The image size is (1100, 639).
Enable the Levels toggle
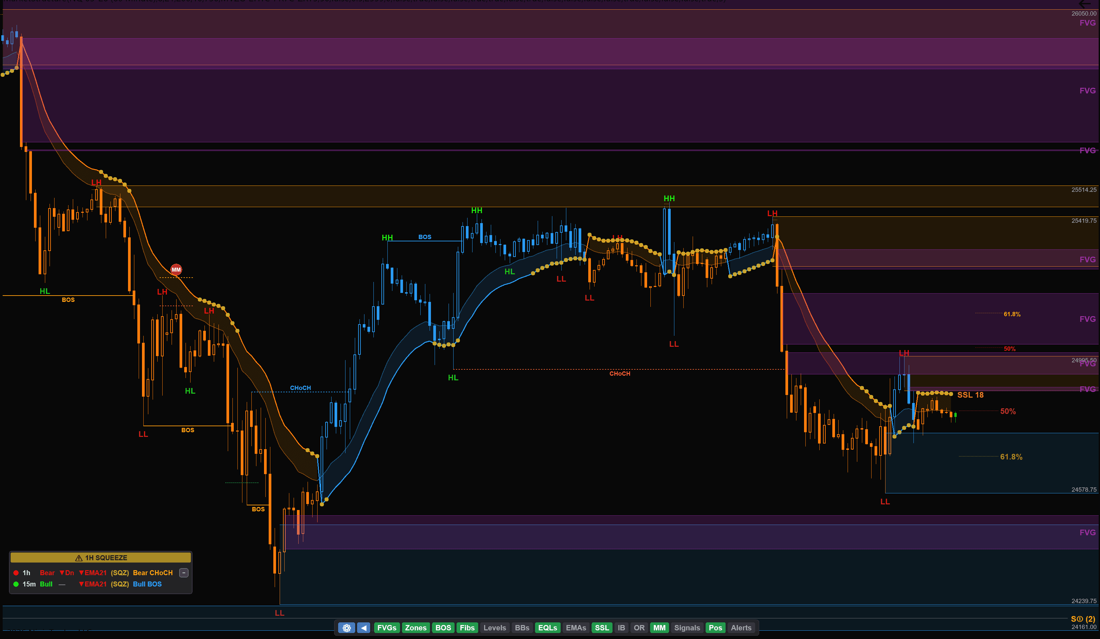[494, 628]
